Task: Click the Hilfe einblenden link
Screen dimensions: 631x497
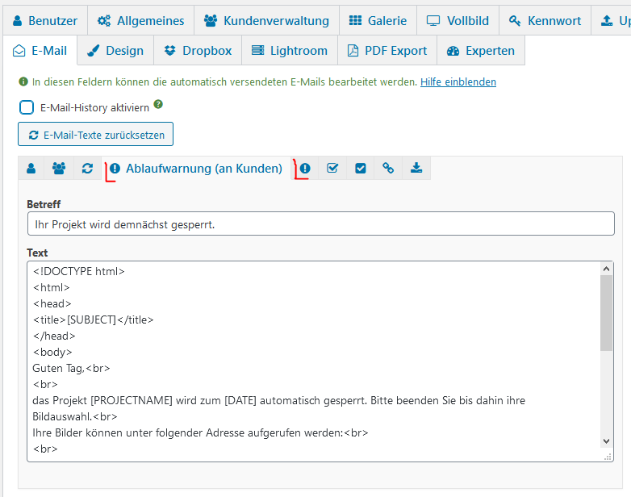Action: pyautogui.click(x=458, y=82)
